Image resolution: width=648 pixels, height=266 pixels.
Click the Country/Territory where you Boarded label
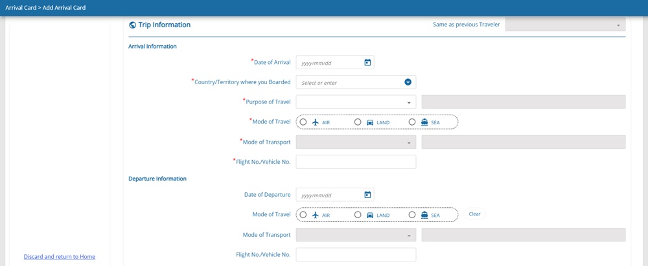click(242, 82)
